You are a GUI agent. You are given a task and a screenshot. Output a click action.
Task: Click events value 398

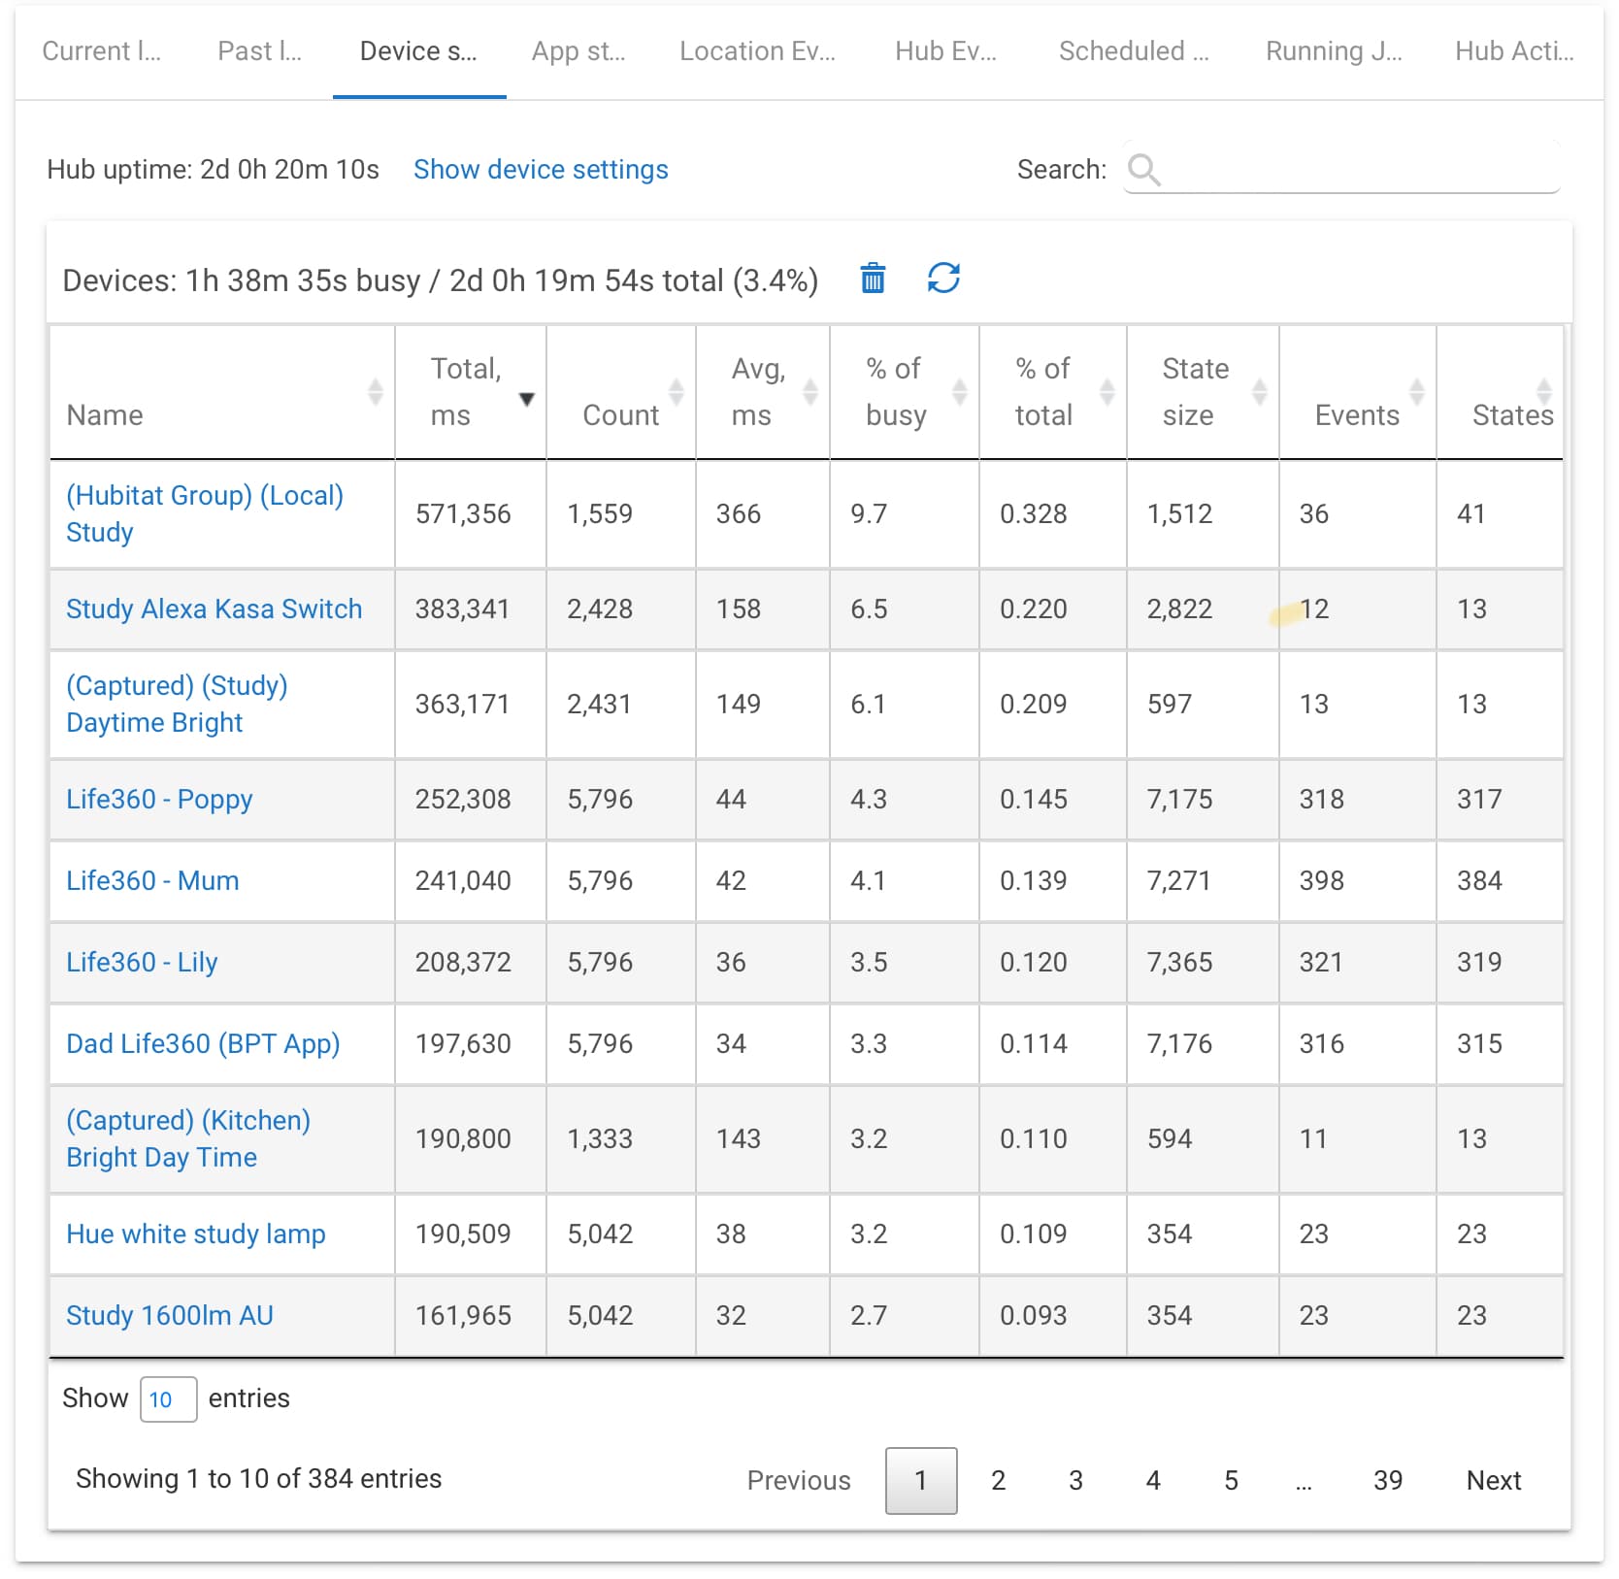(x=1322, y=881)
